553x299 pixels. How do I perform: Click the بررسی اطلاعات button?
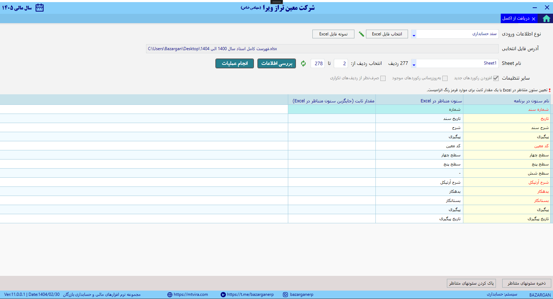tap(277, 63)
